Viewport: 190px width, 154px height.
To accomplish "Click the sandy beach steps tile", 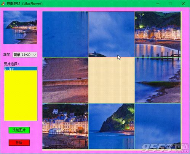I will [65, 80].
